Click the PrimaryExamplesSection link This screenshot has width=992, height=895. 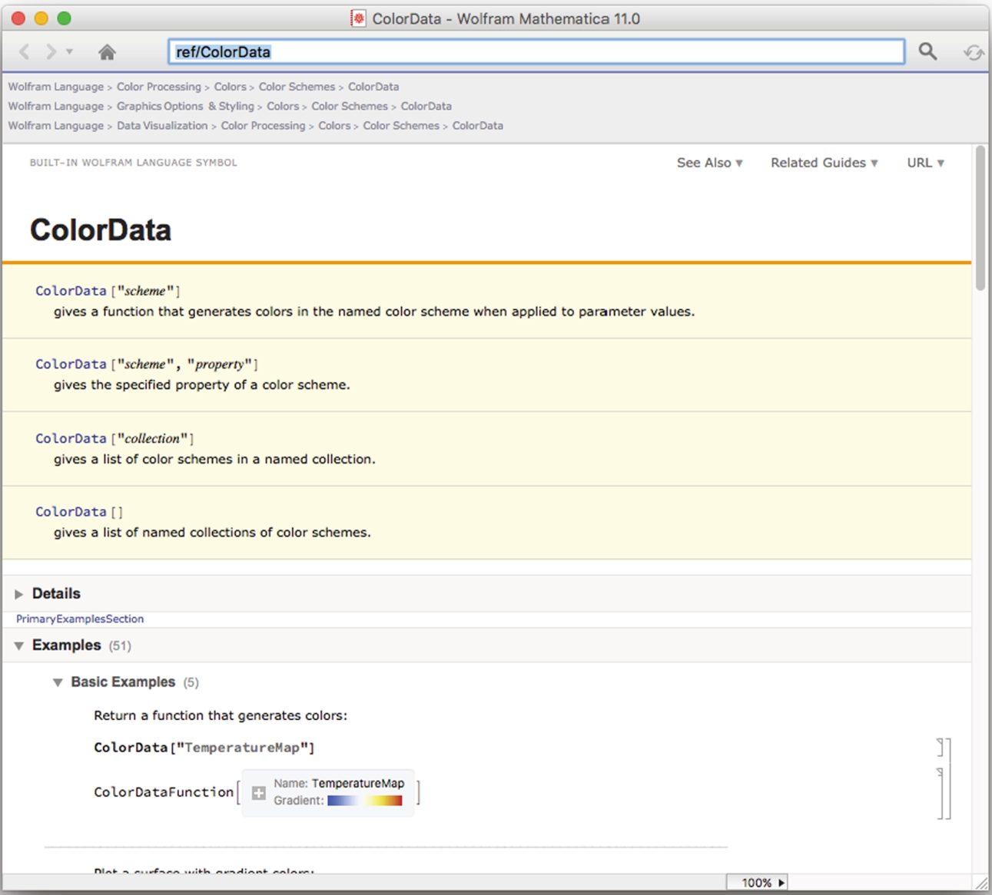click(80, 619)
